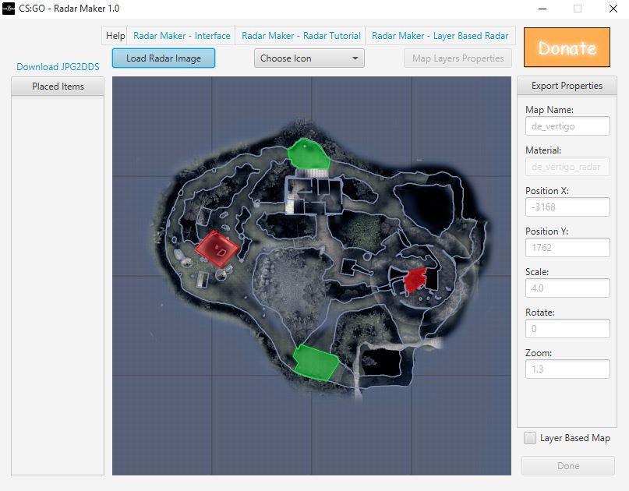Focus the Map Name input field

click(x=567, y=126)
